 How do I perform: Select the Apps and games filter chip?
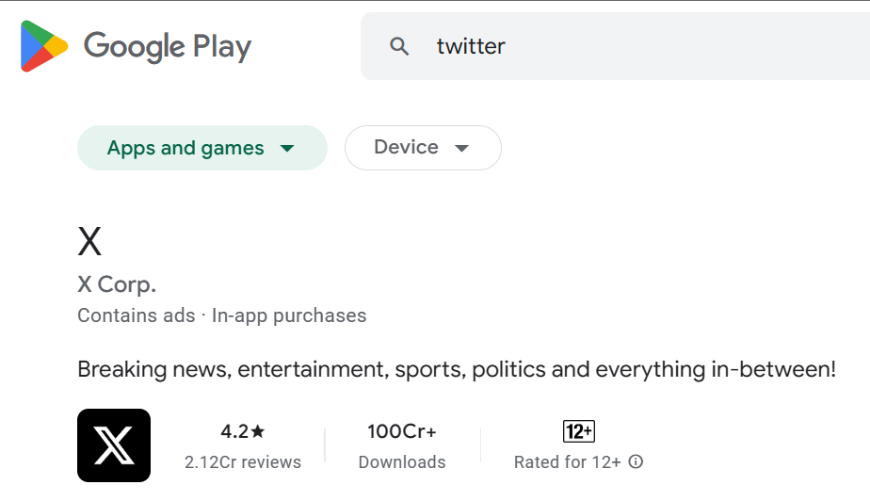tap(185, 148)
